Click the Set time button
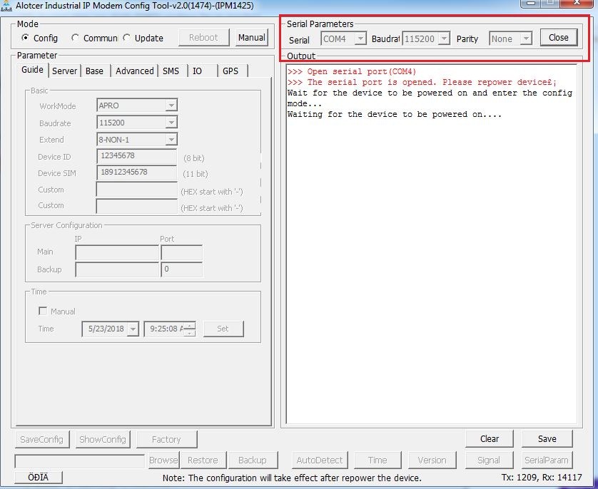The width and height of the screenshot is (598, 489). 223,329
